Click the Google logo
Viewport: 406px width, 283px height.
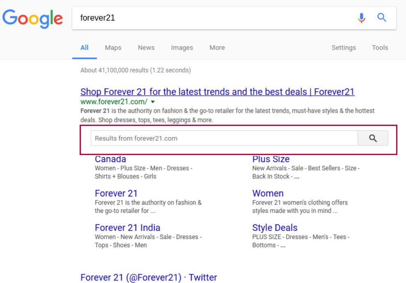(x=32, y=18)
